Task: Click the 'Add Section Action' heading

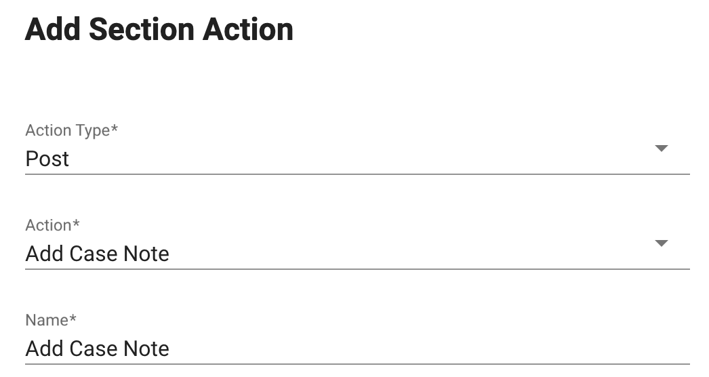Action: click(159, 31)
